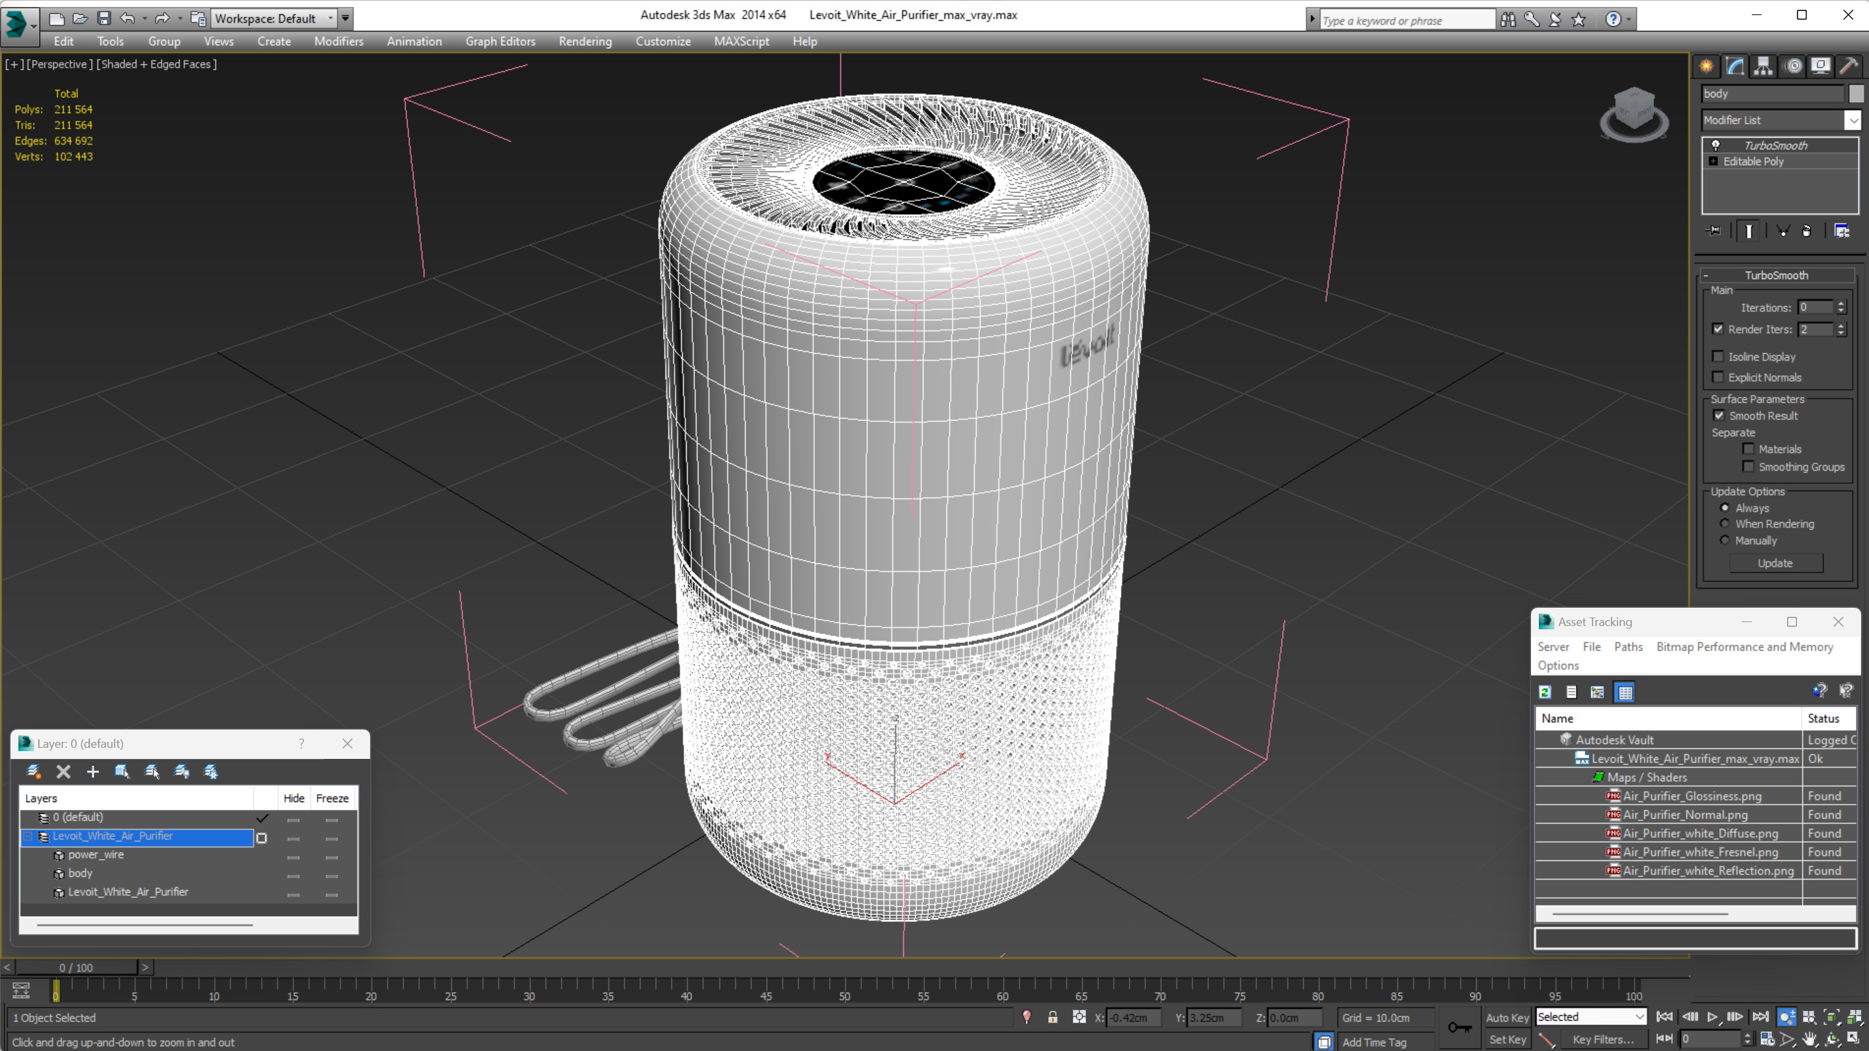The height and width of the screenshot is (1051, 1869).
Task: Enable Separate by Materials checkbox
Action: [x=1748, y=449]
